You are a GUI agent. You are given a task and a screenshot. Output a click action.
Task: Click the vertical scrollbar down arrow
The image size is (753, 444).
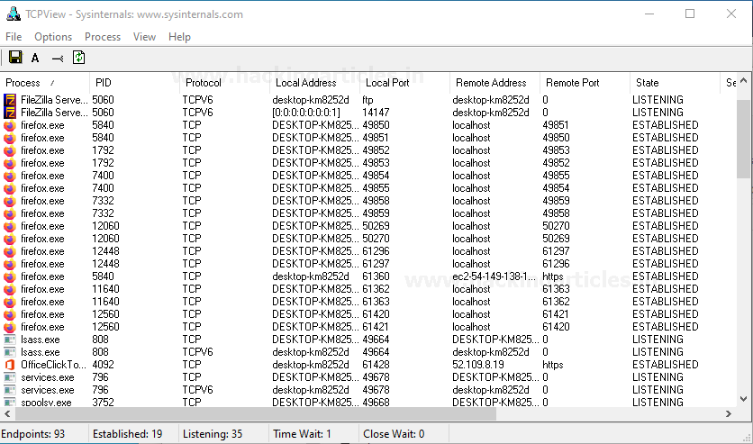pos(743,399)
